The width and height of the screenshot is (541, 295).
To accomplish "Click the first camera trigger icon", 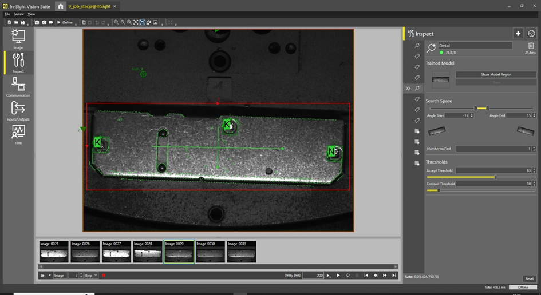I will (x=37, y=22).
